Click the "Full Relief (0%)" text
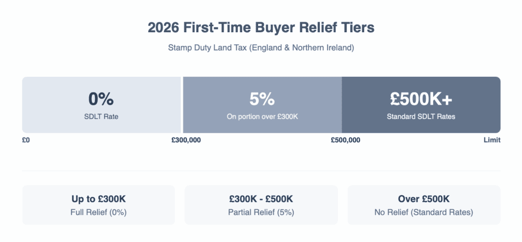 (98, 212)
